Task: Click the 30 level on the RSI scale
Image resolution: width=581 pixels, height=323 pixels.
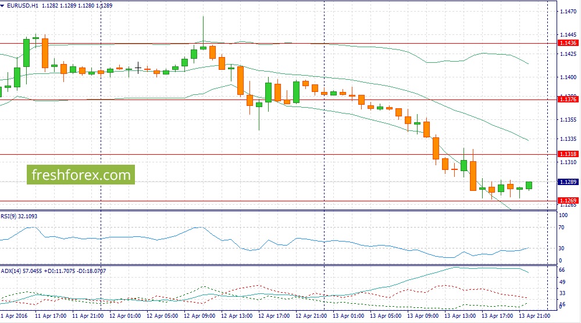Action: click(x=562, y=249)
